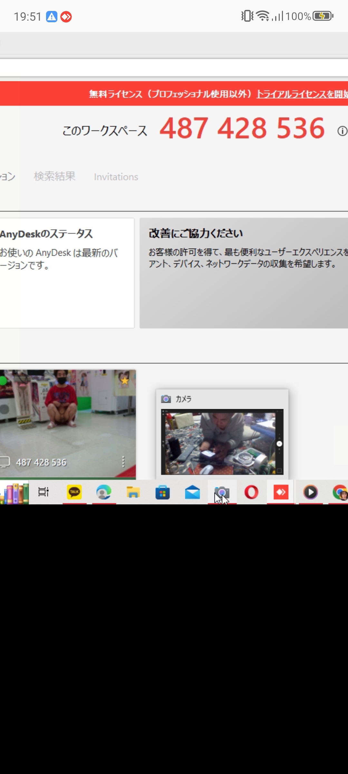Viewport: 348px width, 774px height.
Task: Open the Microsoft Store taskbar icon
Action: [163, 492]
